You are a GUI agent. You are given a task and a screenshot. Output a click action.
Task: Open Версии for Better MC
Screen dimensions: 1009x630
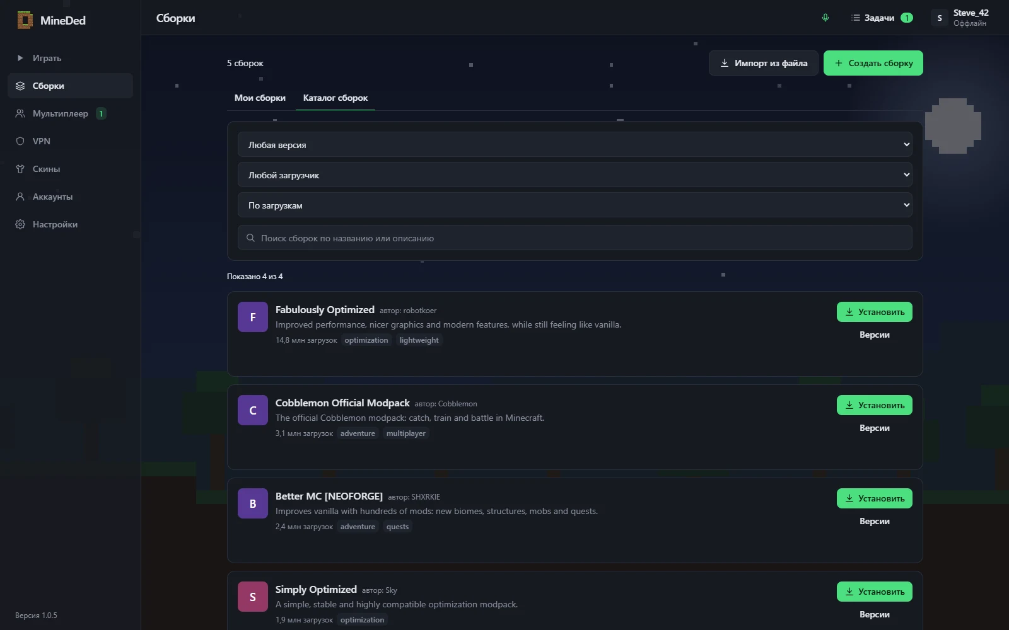(875, 521)
